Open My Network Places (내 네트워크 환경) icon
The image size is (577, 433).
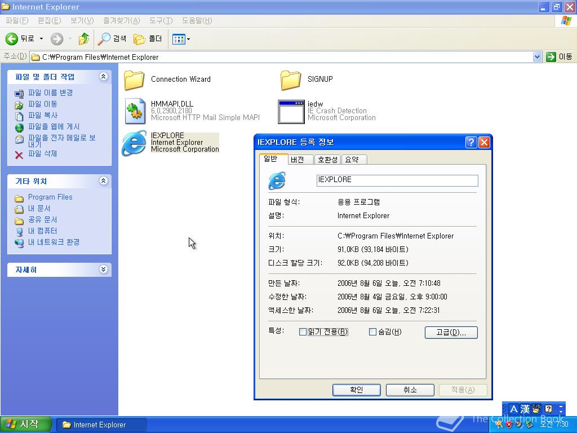pos(19,242)
